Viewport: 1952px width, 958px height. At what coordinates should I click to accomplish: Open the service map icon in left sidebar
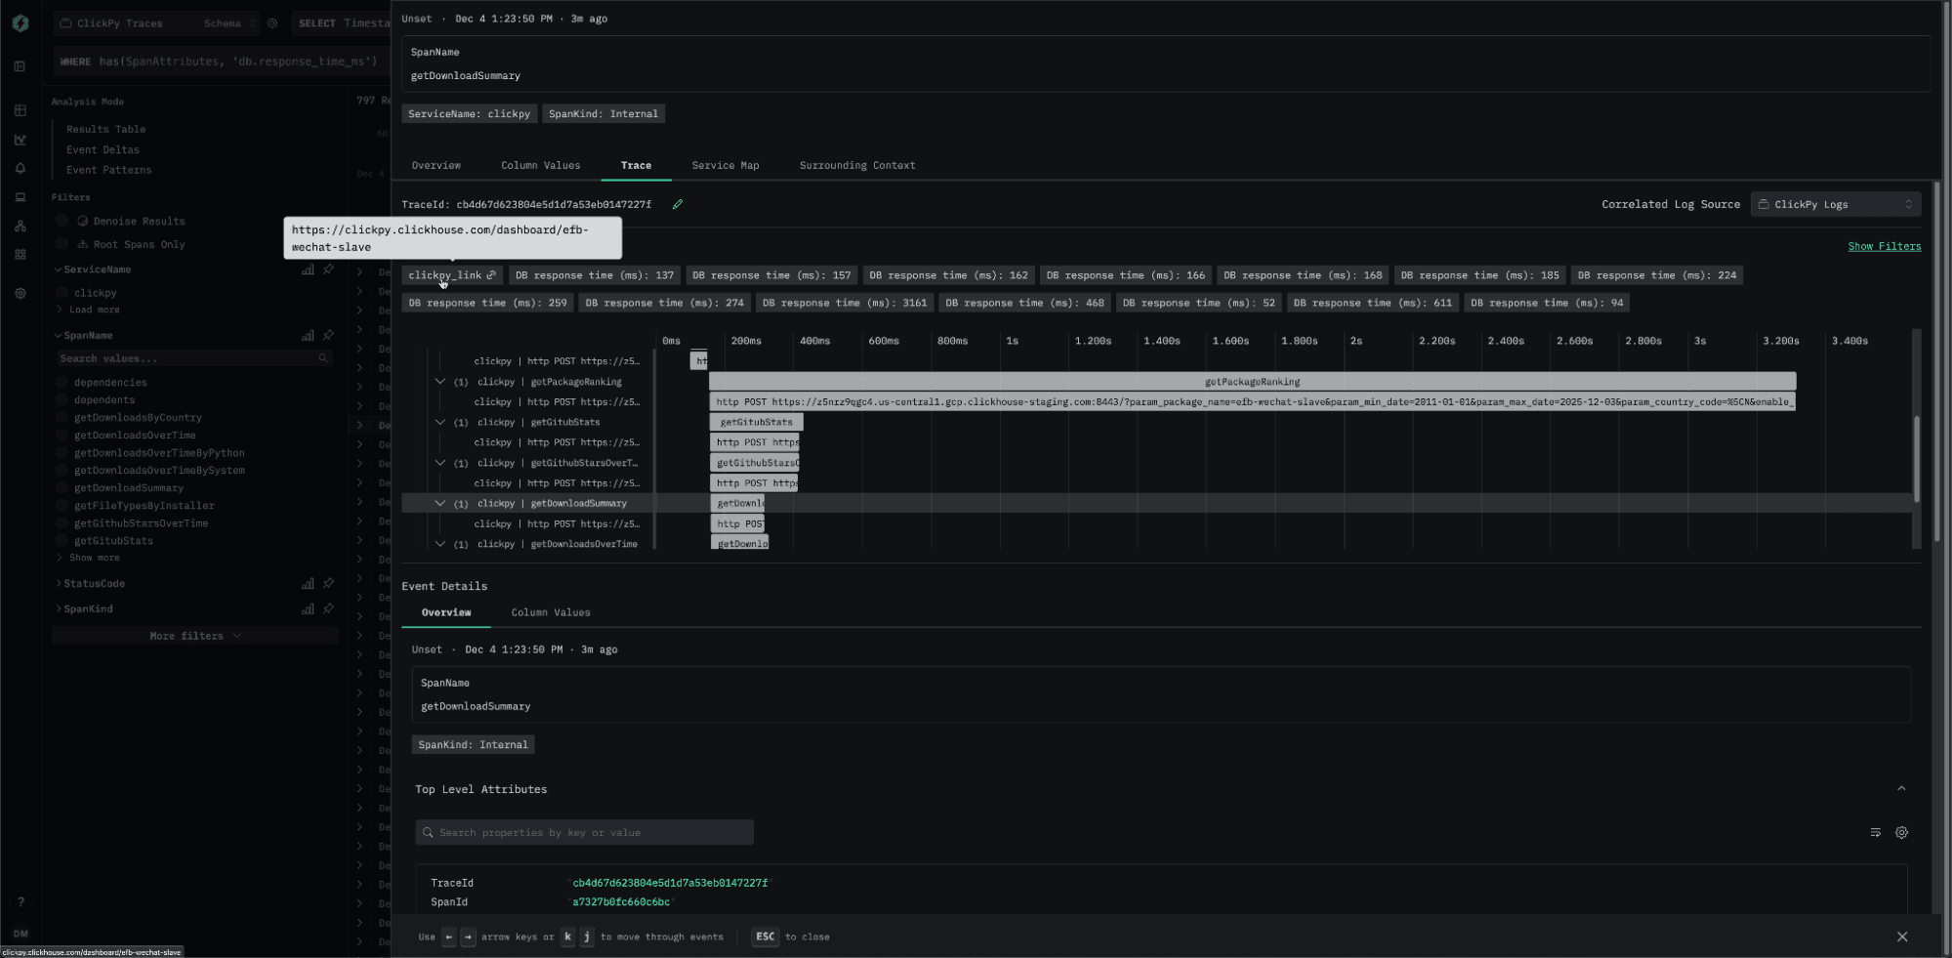(20, 226)
